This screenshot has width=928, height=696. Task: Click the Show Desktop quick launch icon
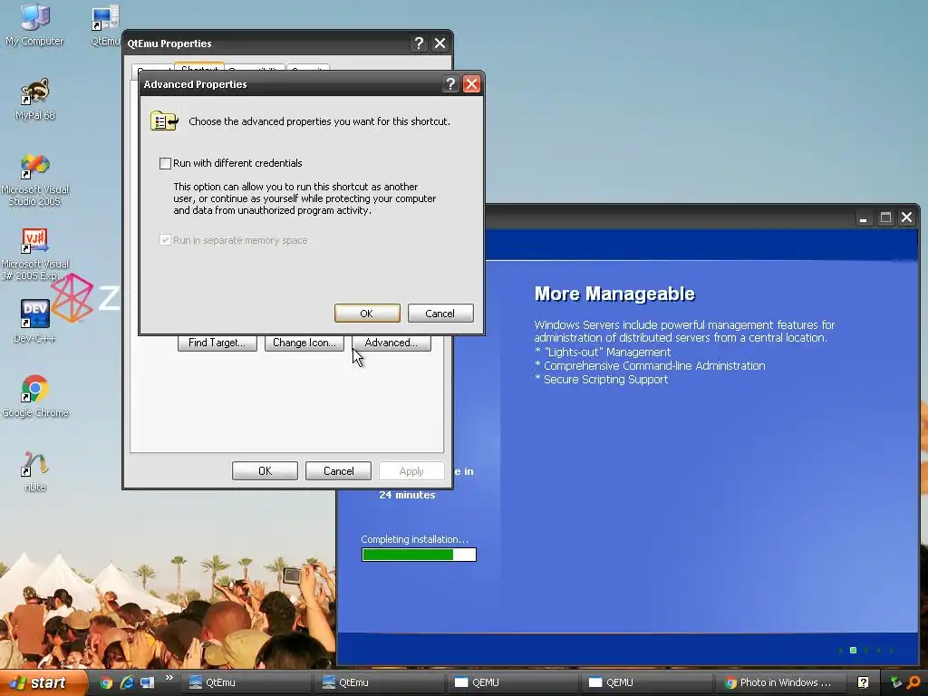click(x=148, y=682)
